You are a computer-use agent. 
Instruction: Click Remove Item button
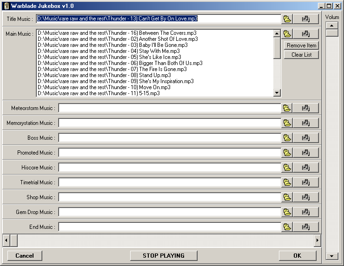pyautogui.click(x=301, y=45)
